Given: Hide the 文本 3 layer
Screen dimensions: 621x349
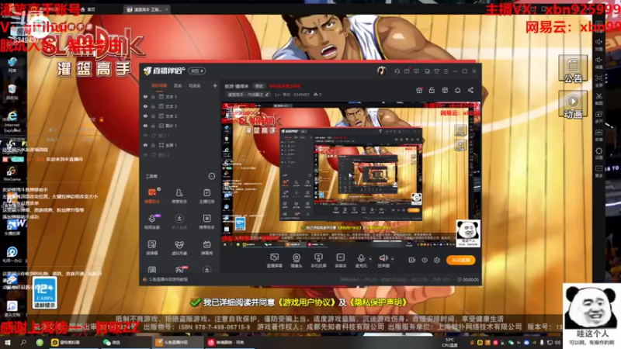Looking at the screenshot, I should tap(145, 116).
